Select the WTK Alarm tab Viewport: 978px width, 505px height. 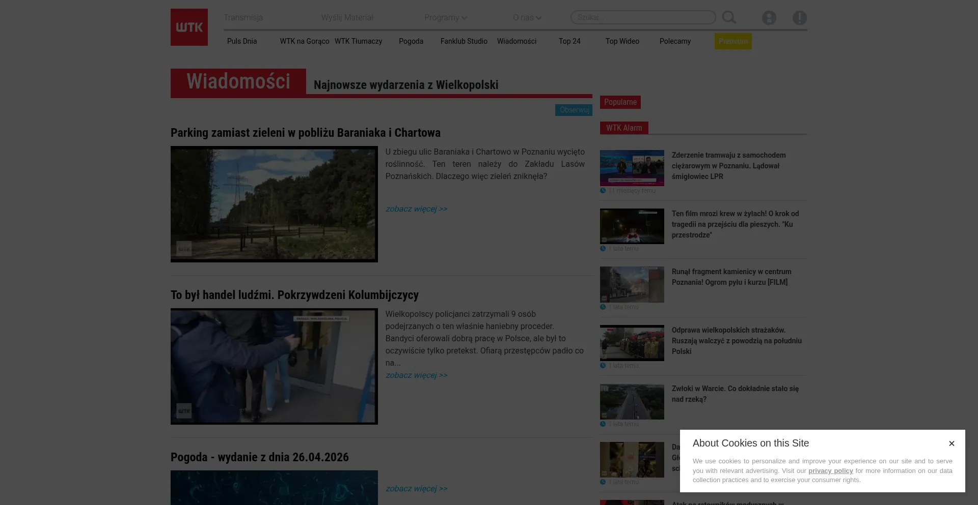[624, 128]
